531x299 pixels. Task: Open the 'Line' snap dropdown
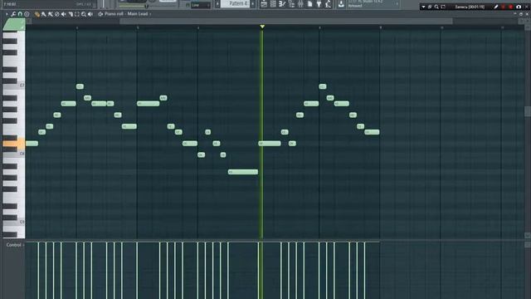tap(201, 5)
